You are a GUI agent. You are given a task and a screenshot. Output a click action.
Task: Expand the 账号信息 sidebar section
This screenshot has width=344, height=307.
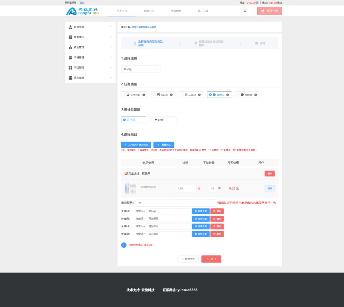tap(90, 27)
